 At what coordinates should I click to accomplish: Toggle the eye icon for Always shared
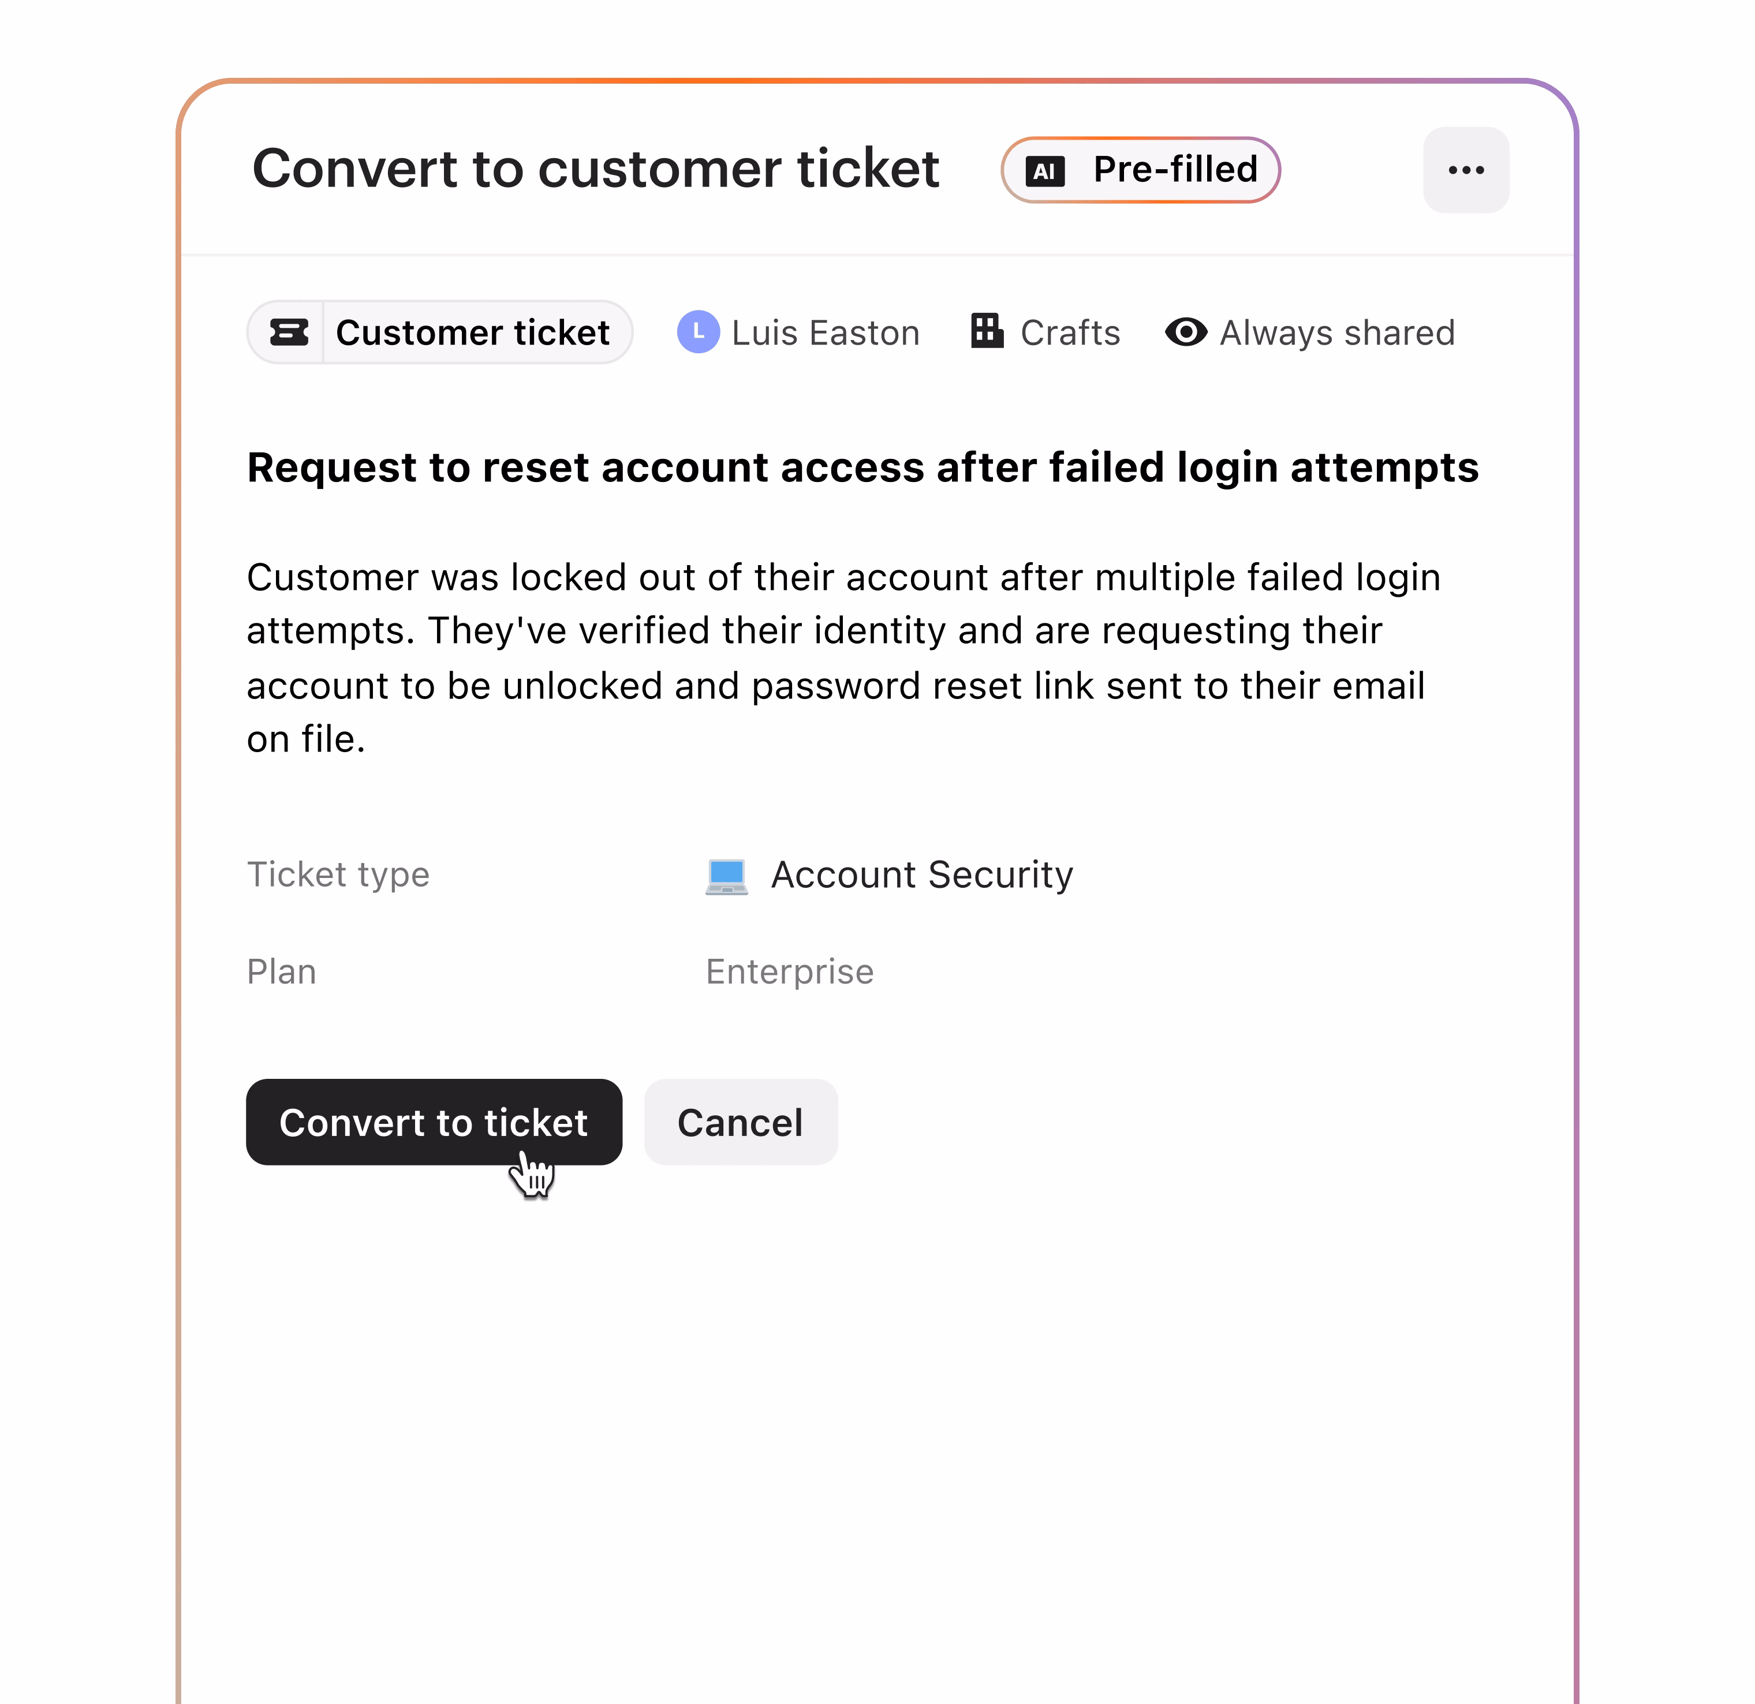[1186, 332]
